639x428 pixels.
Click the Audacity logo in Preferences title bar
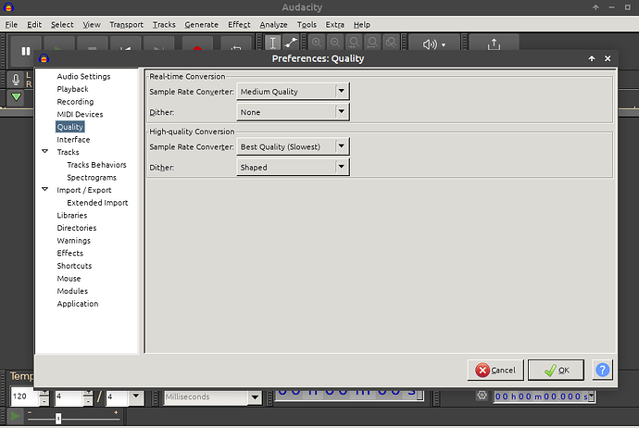tap(44, 58)
